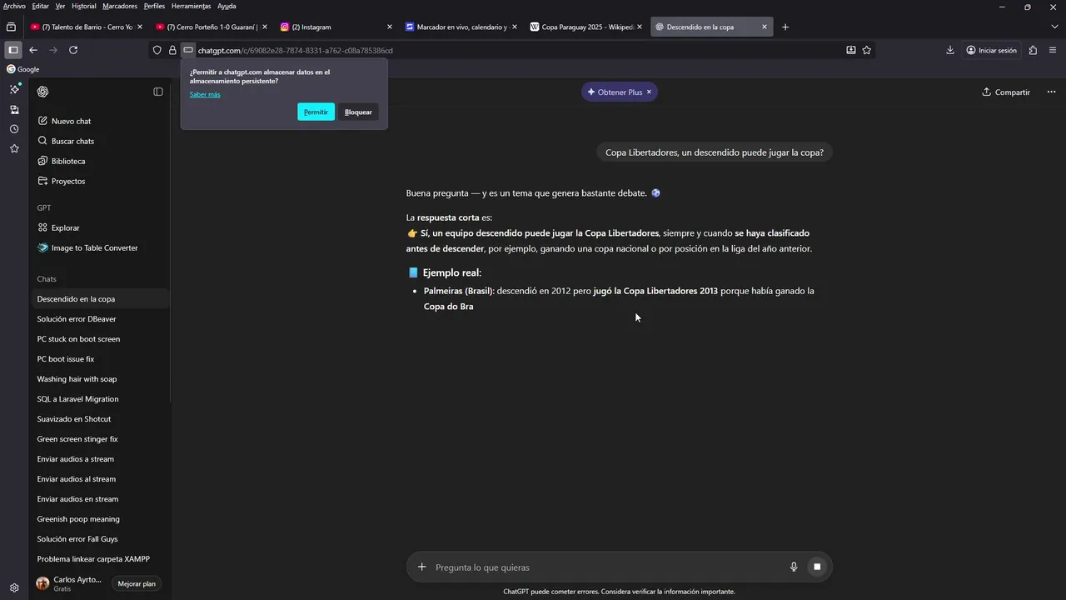Select the 'Suavizado en Shotcut' chat
The image size is (1066, 600).
point(100,419)
